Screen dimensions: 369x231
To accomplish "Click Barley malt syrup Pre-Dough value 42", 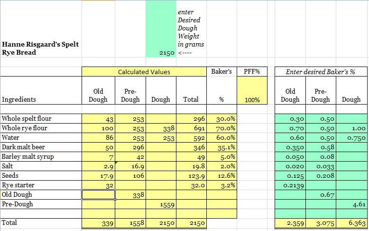I will [130, 156].
